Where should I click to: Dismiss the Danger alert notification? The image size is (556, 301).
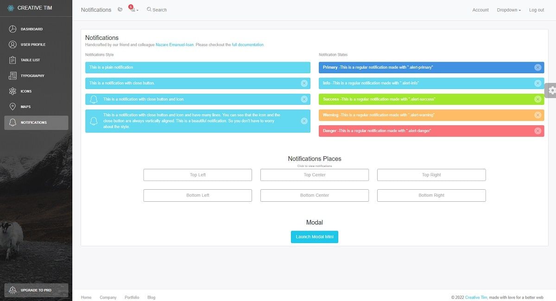[x=538, y=130]
